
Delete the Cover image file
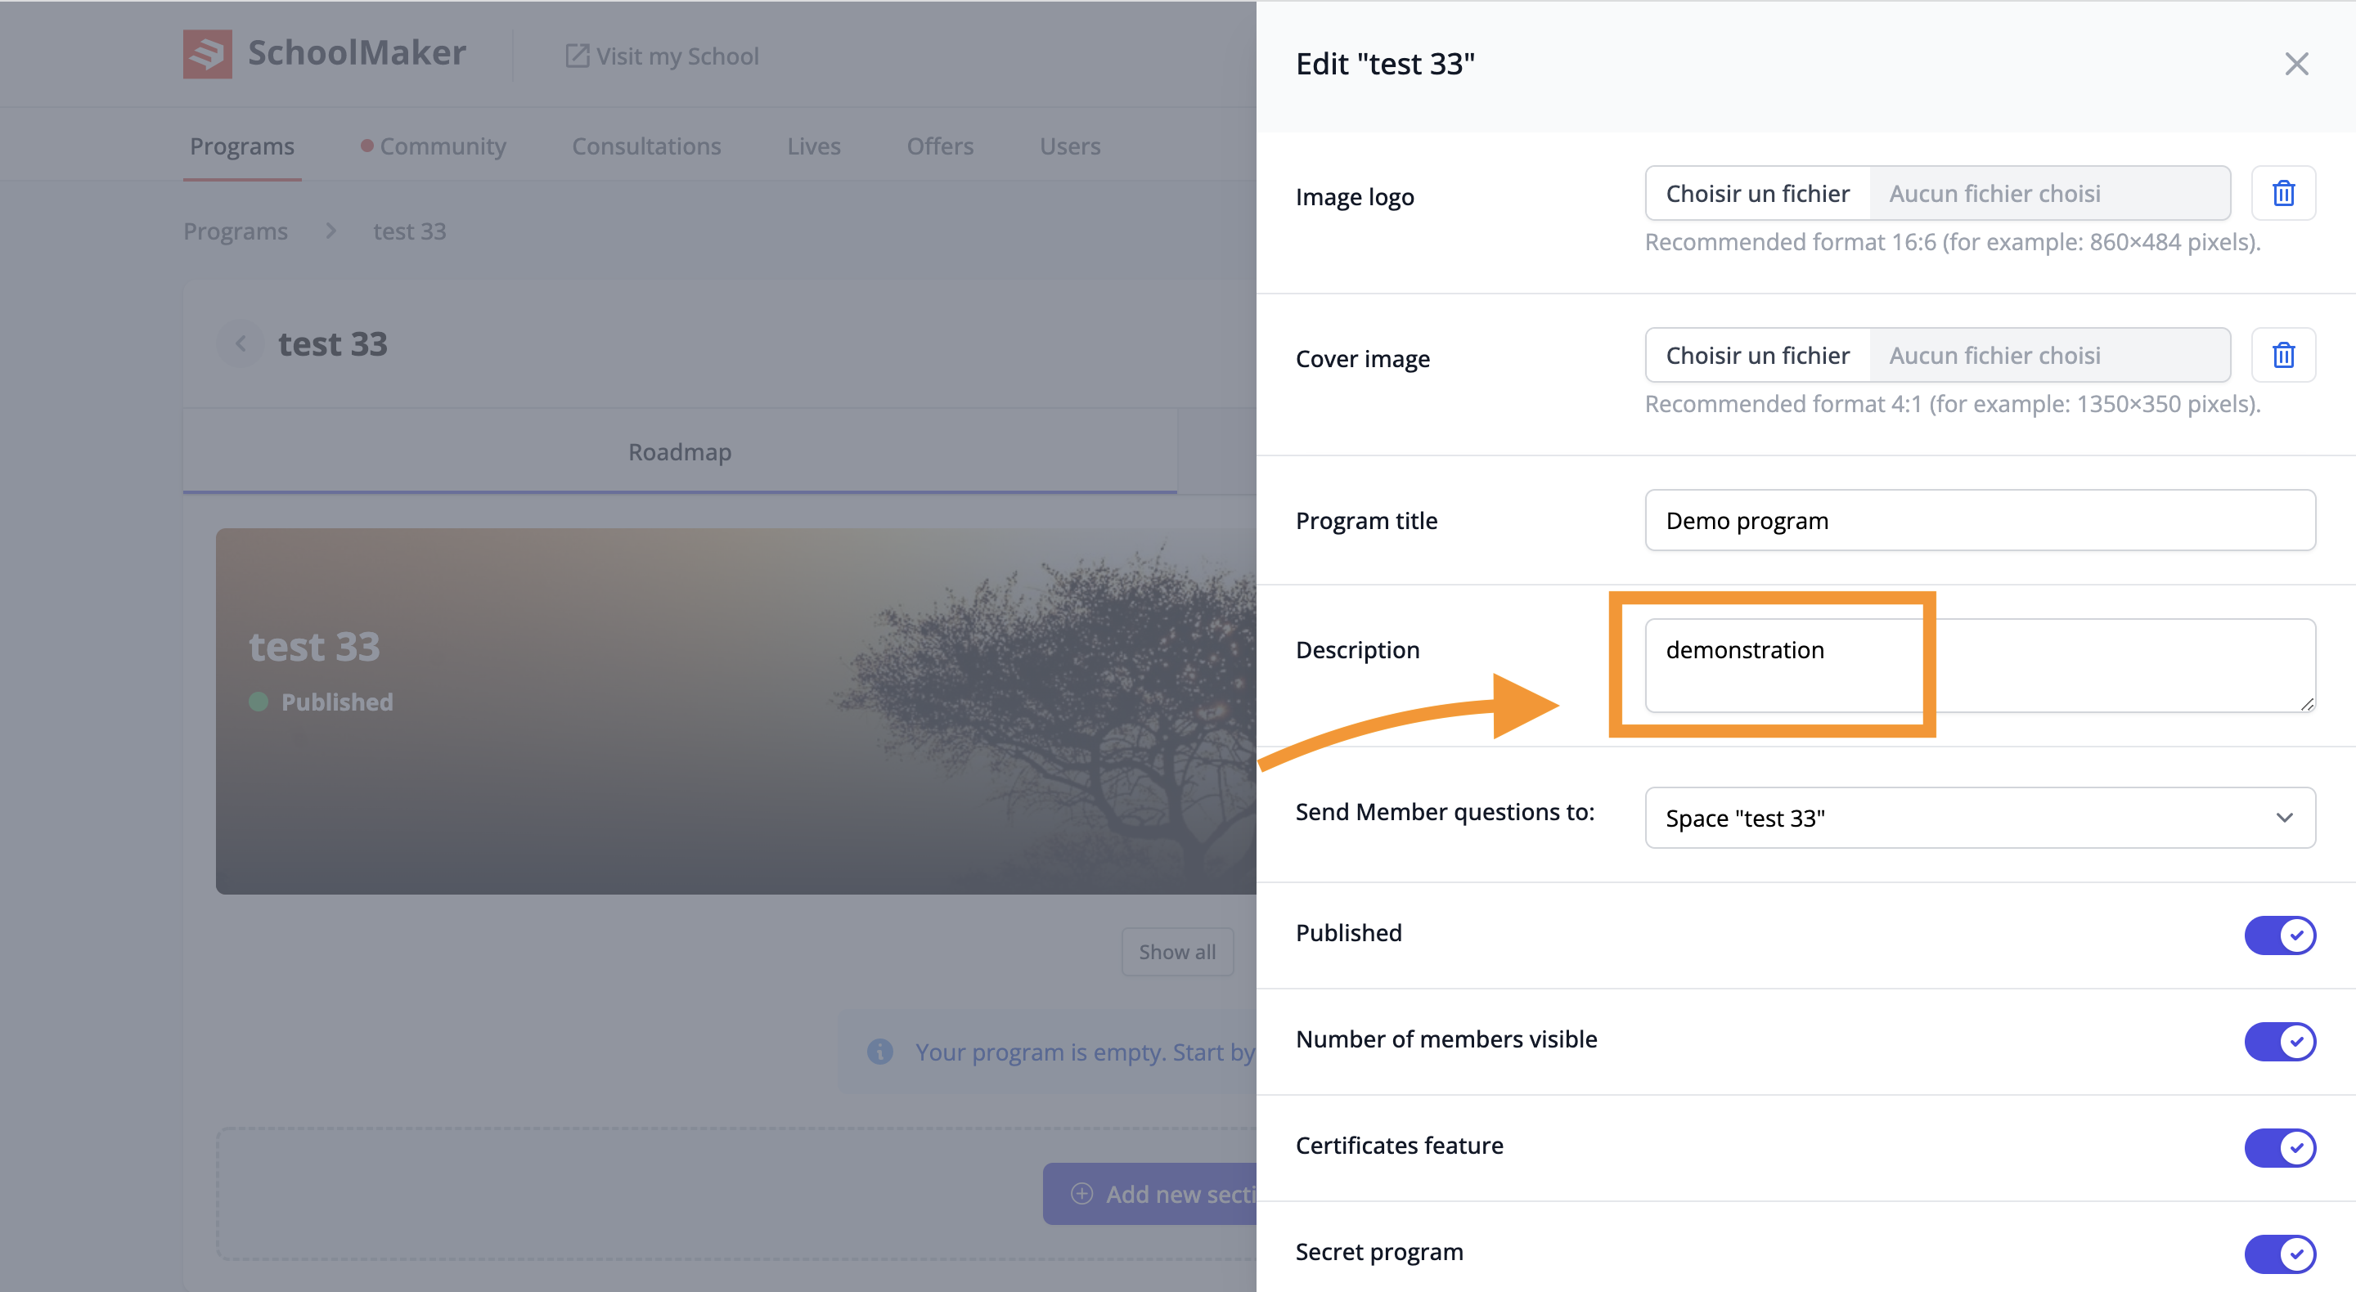coord(2283,355)
